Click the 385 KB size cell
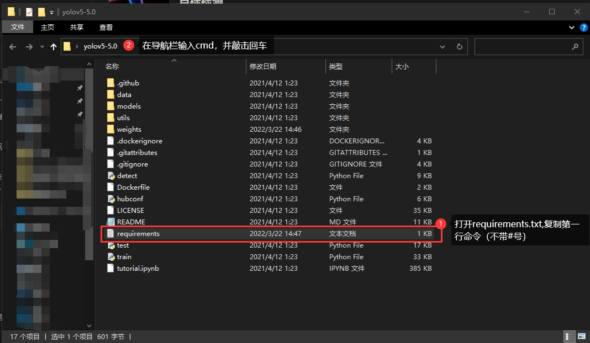 click(x=420, y=268)
